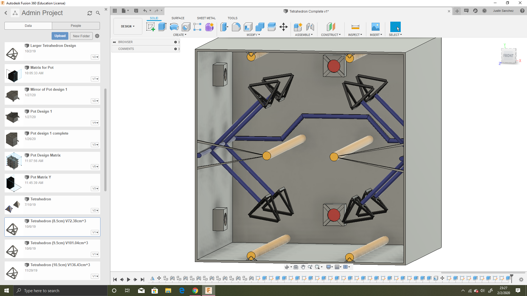Click the New Folder button
Viewport: 527px width, 296px height.
coord(81,36)
